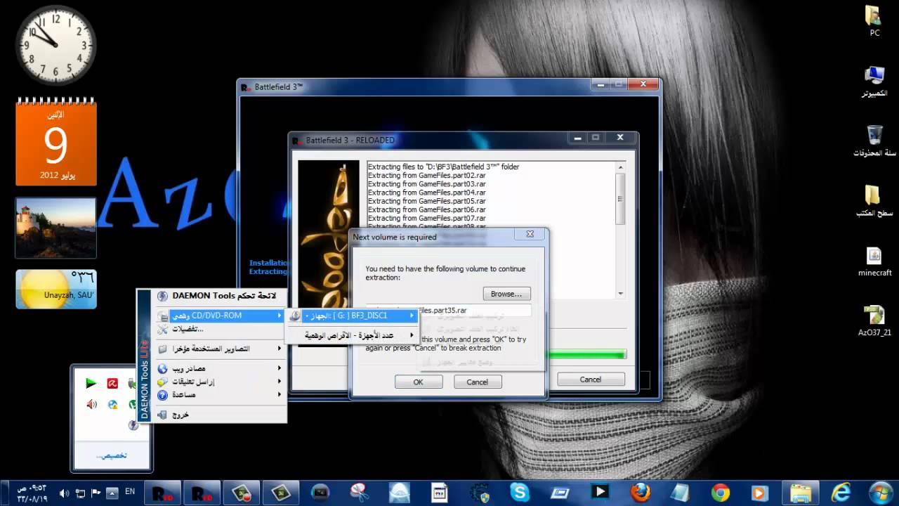Viewport: 899px width, 506px height.
Task: Open the [G:] BF3_DISC1 device submenu
Action: pos(352,316)
